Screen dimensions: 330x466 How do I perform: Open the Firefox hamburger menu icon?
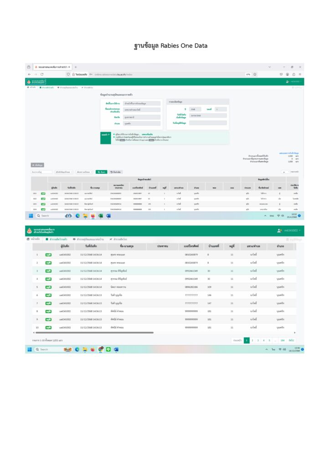[300, 74]
